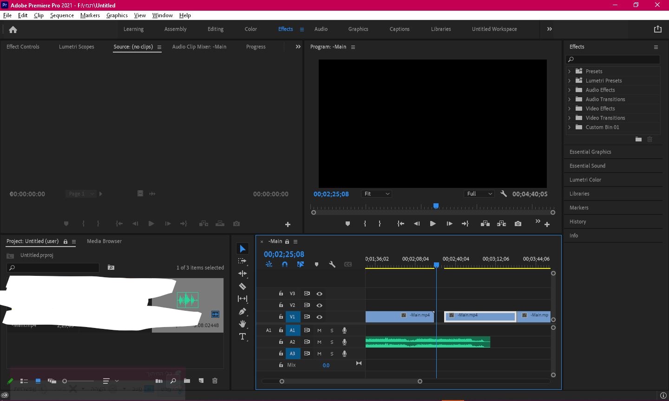The height and width of the screenshot is (401, 669).
Task: Toggle Snap in Timeline magnet icon
Action: (285, 264)
